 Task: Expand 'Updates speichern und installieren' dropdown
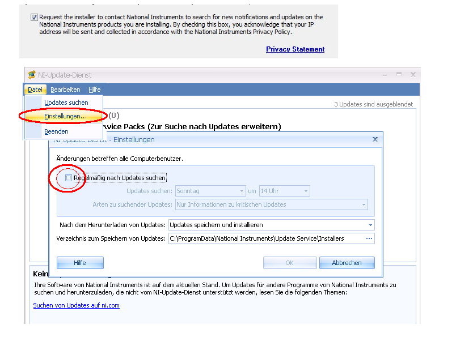271,225
